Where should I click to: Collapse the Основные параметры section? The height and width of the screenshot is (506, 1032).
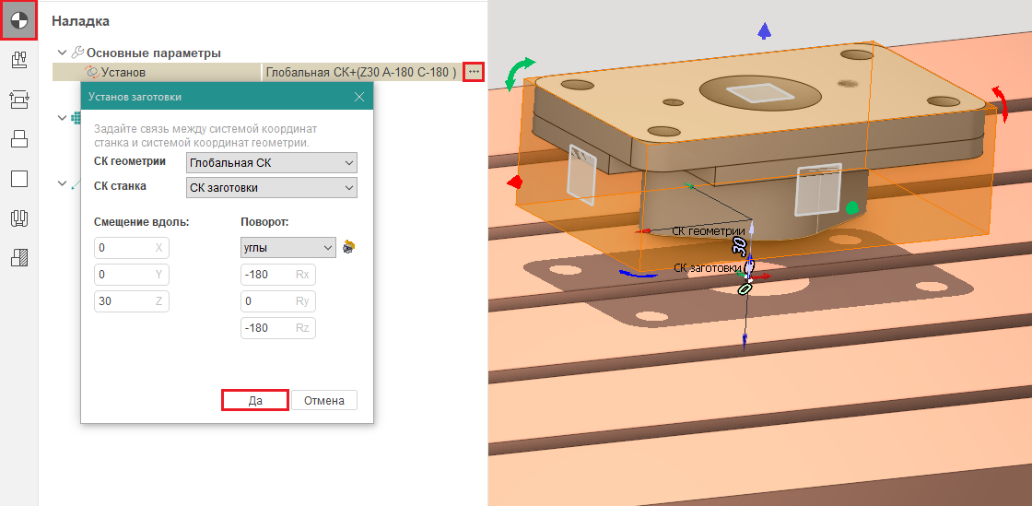point(62,53)
